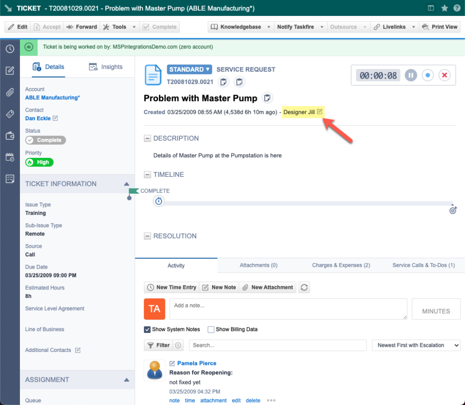Open the Standard ticket category dropdown
The image size is (465, 405).
[189, 69]
